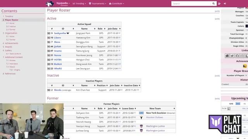Click the search magnifier button
This screenshot has height=139, width=248.
214,3
